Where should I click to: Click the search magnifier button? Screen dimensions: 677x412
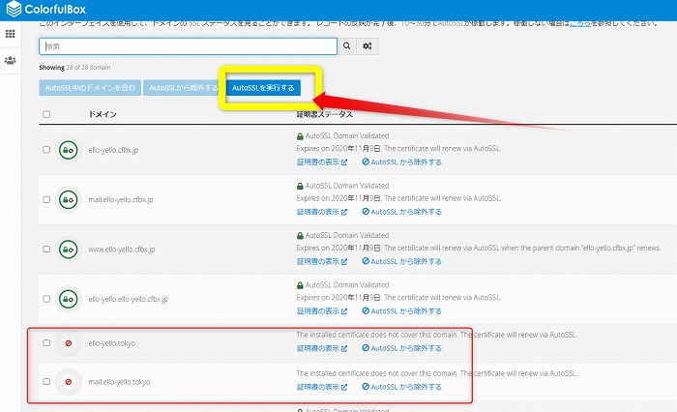pyautogui.click(x=346, y=45)
